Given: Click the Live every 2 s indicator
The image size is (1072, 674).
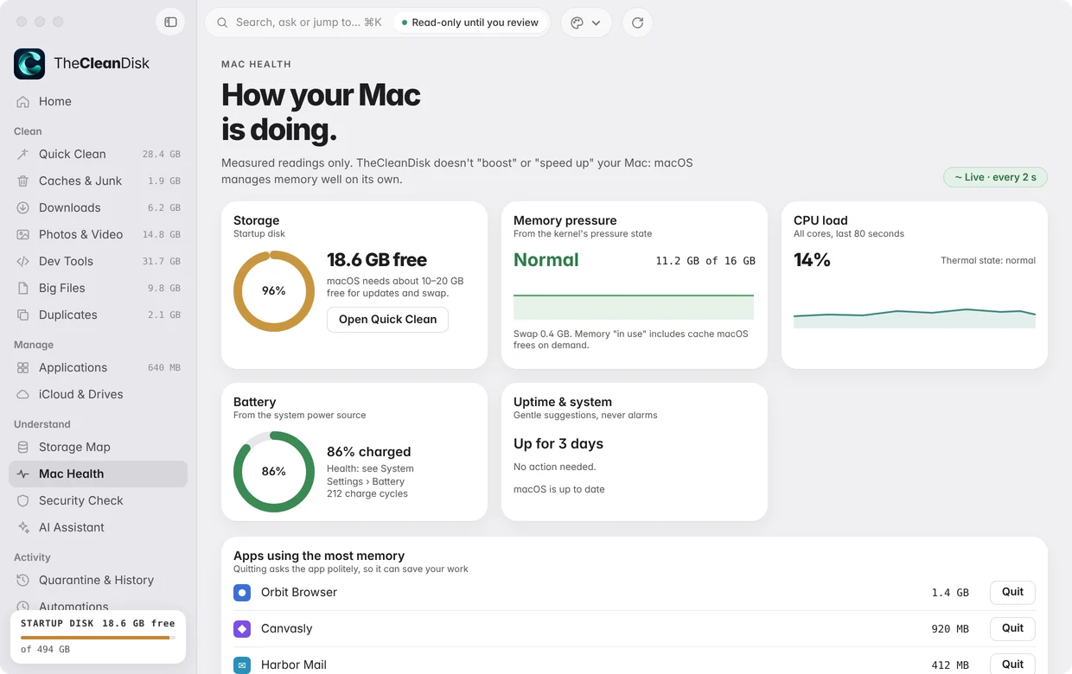Looking at the screenshot, I should click(995, 177).
